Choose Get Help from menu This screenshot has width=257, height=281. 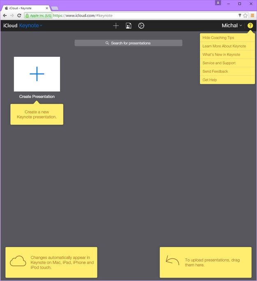pyautogui.click(x=227, y=80)
